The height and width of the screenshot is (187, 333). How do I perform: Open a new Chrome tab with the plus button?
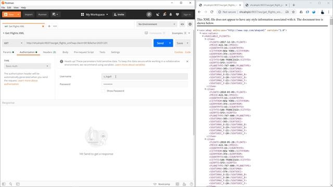pos(293,5)
